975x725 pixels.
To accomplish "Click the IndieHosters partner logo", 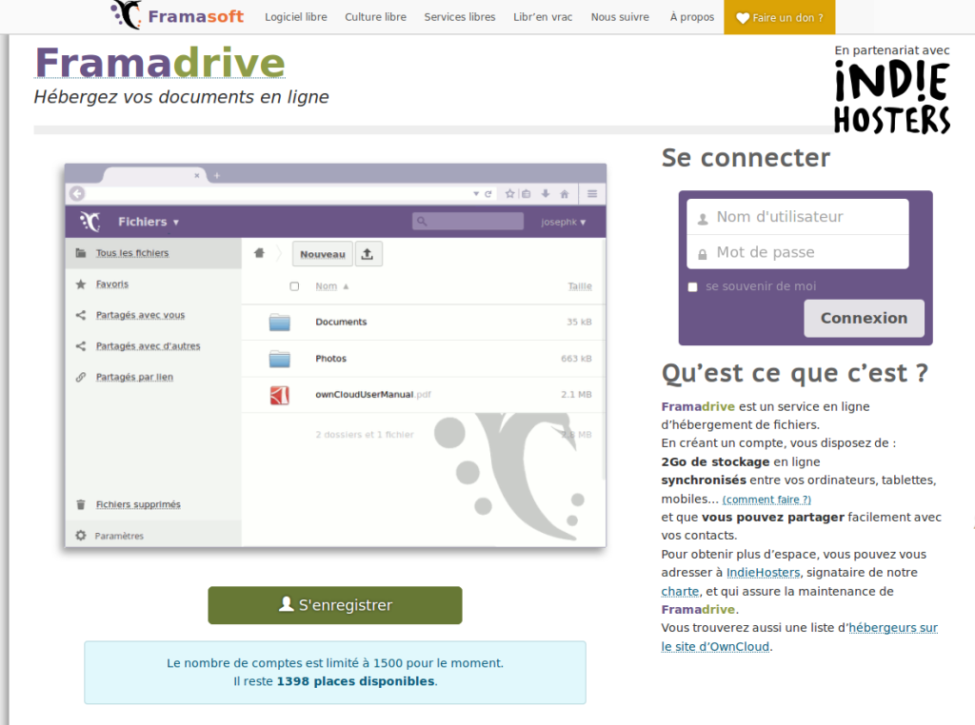I will [892, 97].
